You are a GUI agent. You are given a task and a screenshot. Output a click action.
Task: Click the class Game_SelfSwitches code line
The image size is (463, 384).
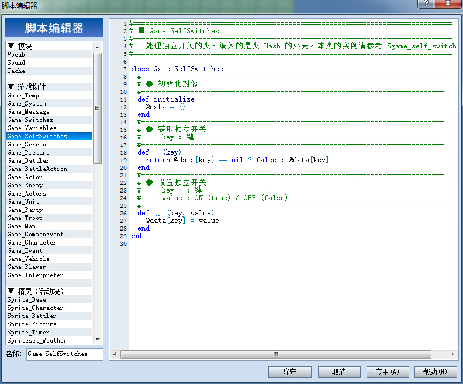(176, 69)
